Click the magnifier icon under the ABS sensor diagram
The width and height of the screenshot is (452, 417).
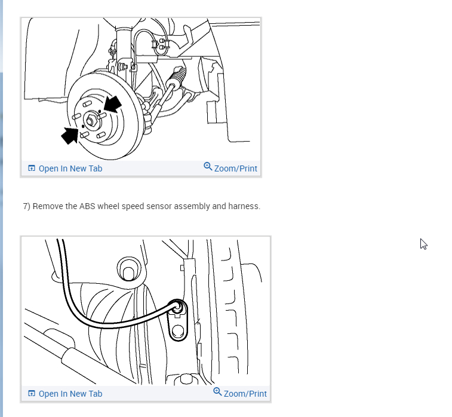(x=217, y=392)
